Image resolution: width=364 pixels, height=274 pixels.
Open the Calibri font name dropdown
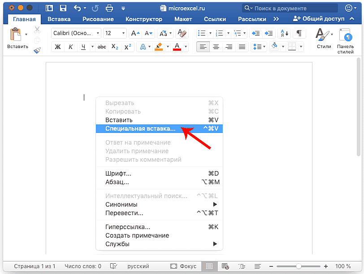[x=76, y=33]
